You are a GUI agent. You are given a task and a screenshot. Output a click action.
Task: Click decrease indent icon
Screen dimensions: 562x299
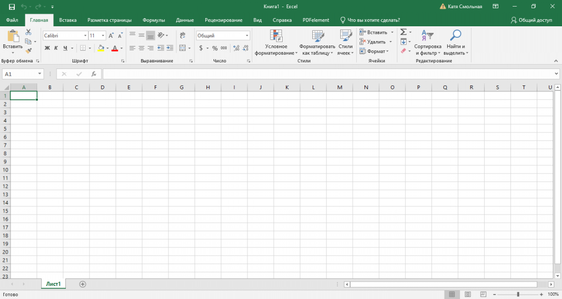(x=161, y=48)
